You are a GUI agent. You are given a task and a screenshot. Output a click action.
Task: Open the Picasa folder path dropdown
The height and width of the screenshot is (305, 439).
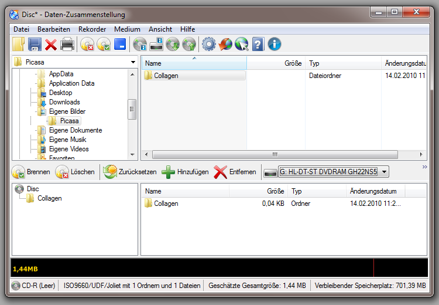click(x=133, y=62)
